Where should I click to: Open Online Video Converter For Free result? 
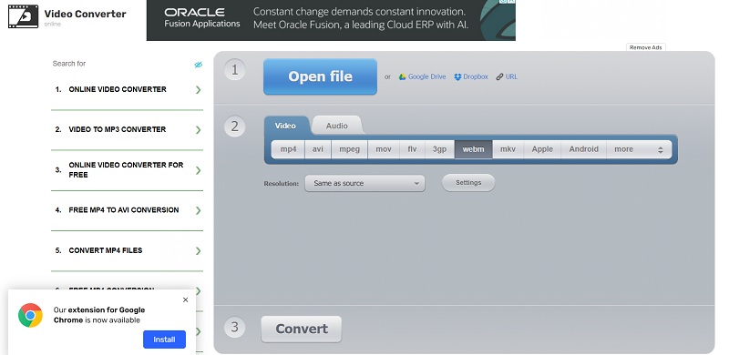(127, 170)
